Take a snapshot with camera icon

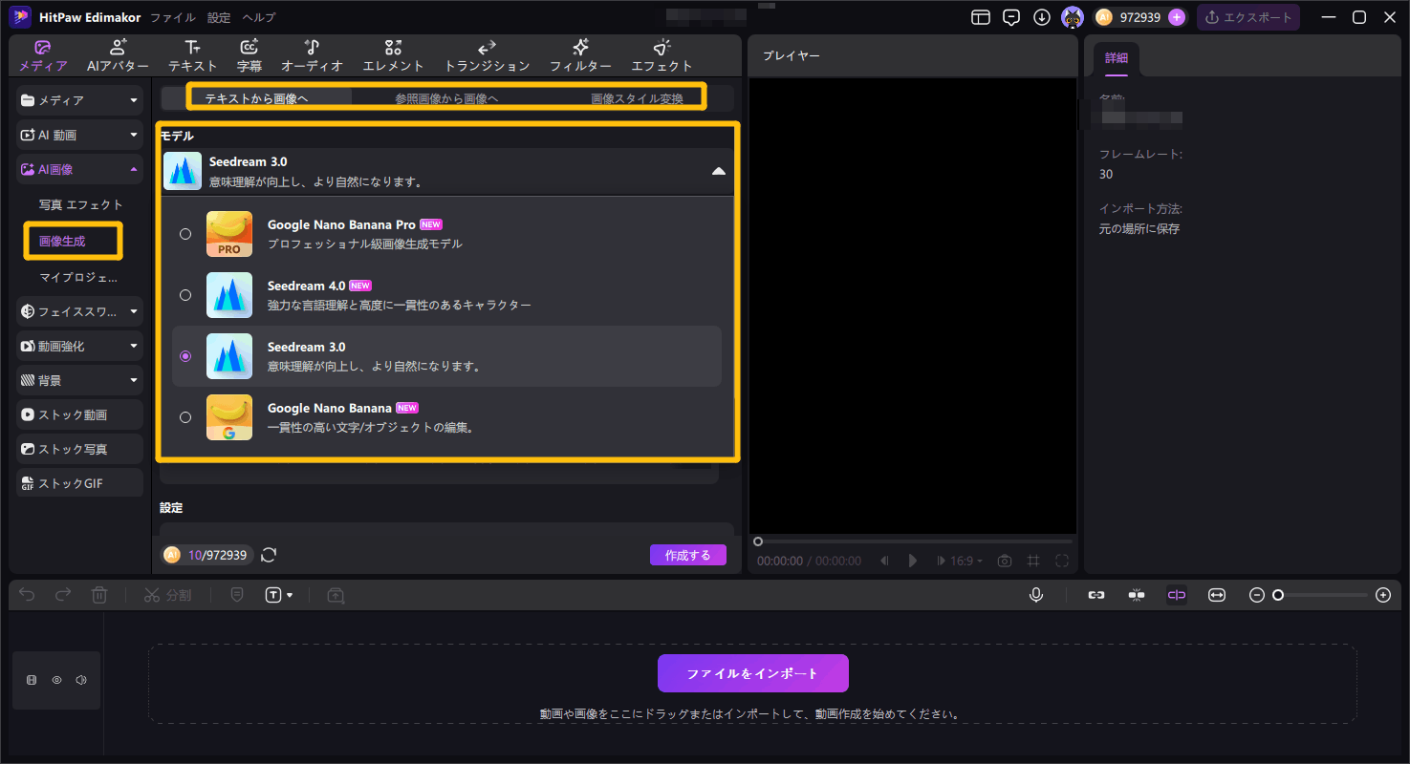(1004, 561)
